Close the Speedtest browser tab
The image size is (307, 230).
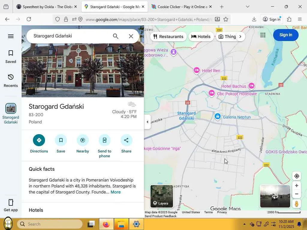pyautogui.click(x=76, y=7)
